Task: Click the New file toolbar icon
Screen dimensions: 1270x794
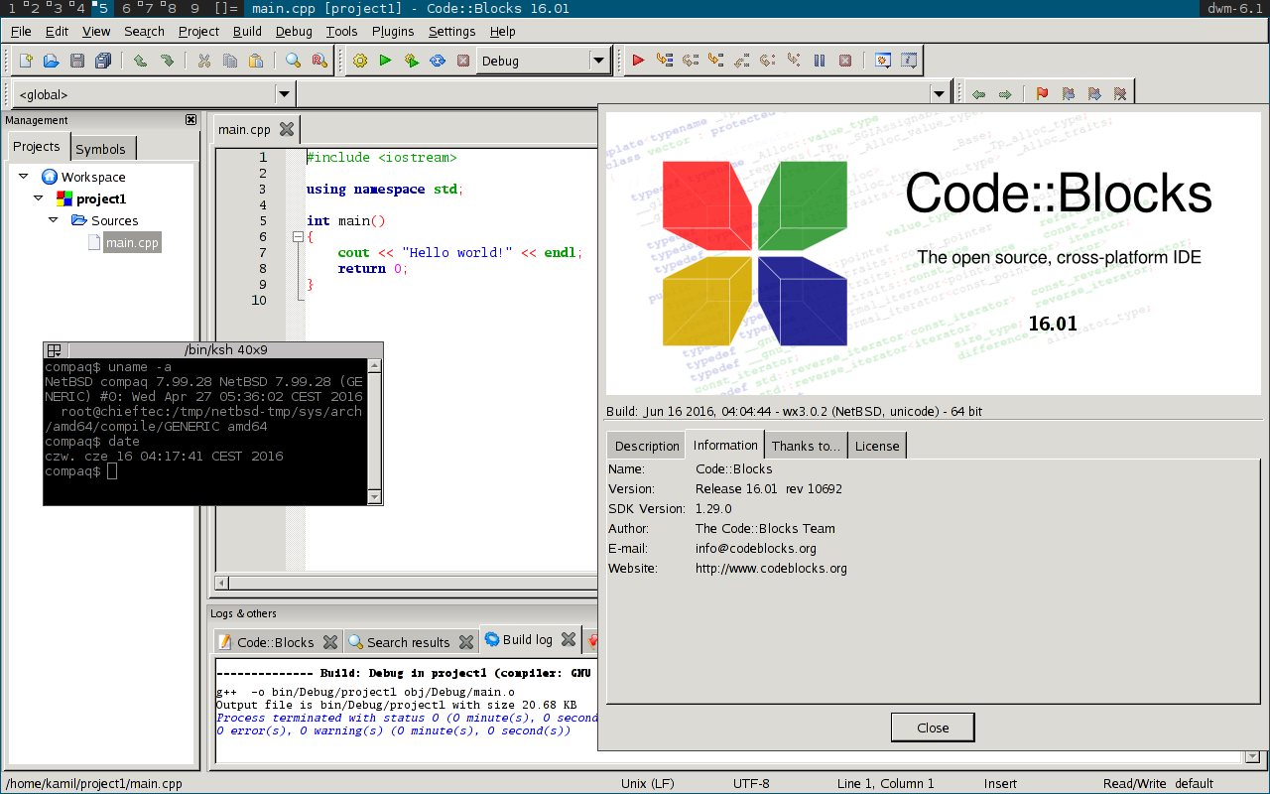Action: click(26, 61)
